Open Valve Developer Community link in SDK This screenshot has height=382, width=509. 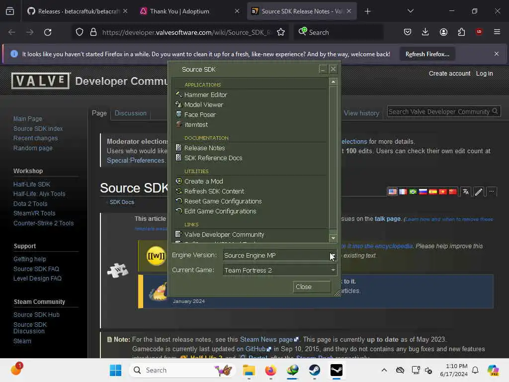pos(224,235)
